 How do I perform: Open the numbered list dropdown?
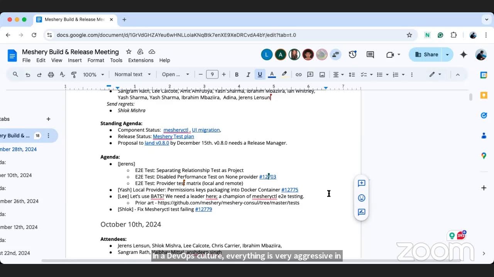pos(398,75)
